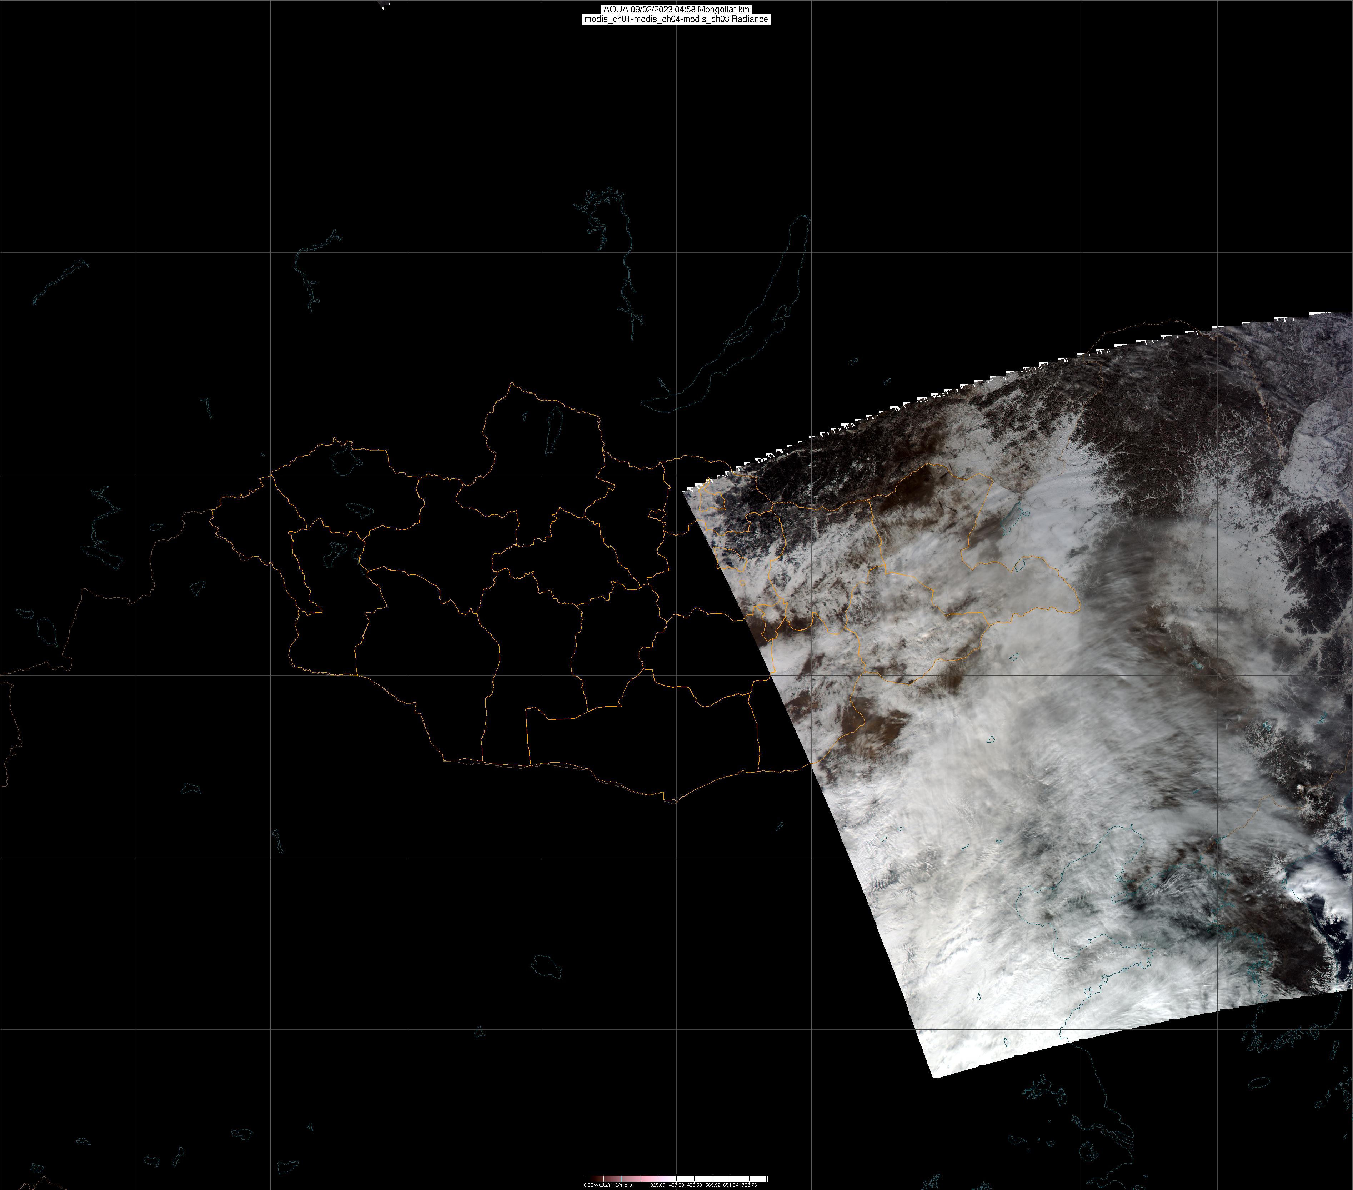The width and height of the screenshot is (1353, 1190).
Task: Click the 325.67 colorbar tick value
Action: click(x=657, y=1185)
